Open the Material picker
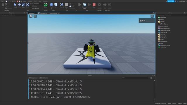187x105 pixels. tap(62, 5)
